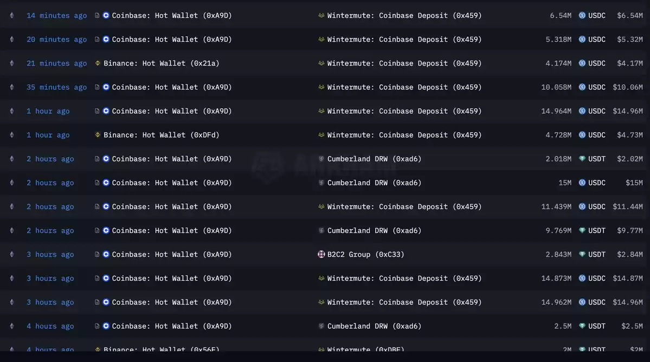Click the Wintermute icon in the 10.058M USDC row
This screenshot has height=362, width=650.
point(321,87)
